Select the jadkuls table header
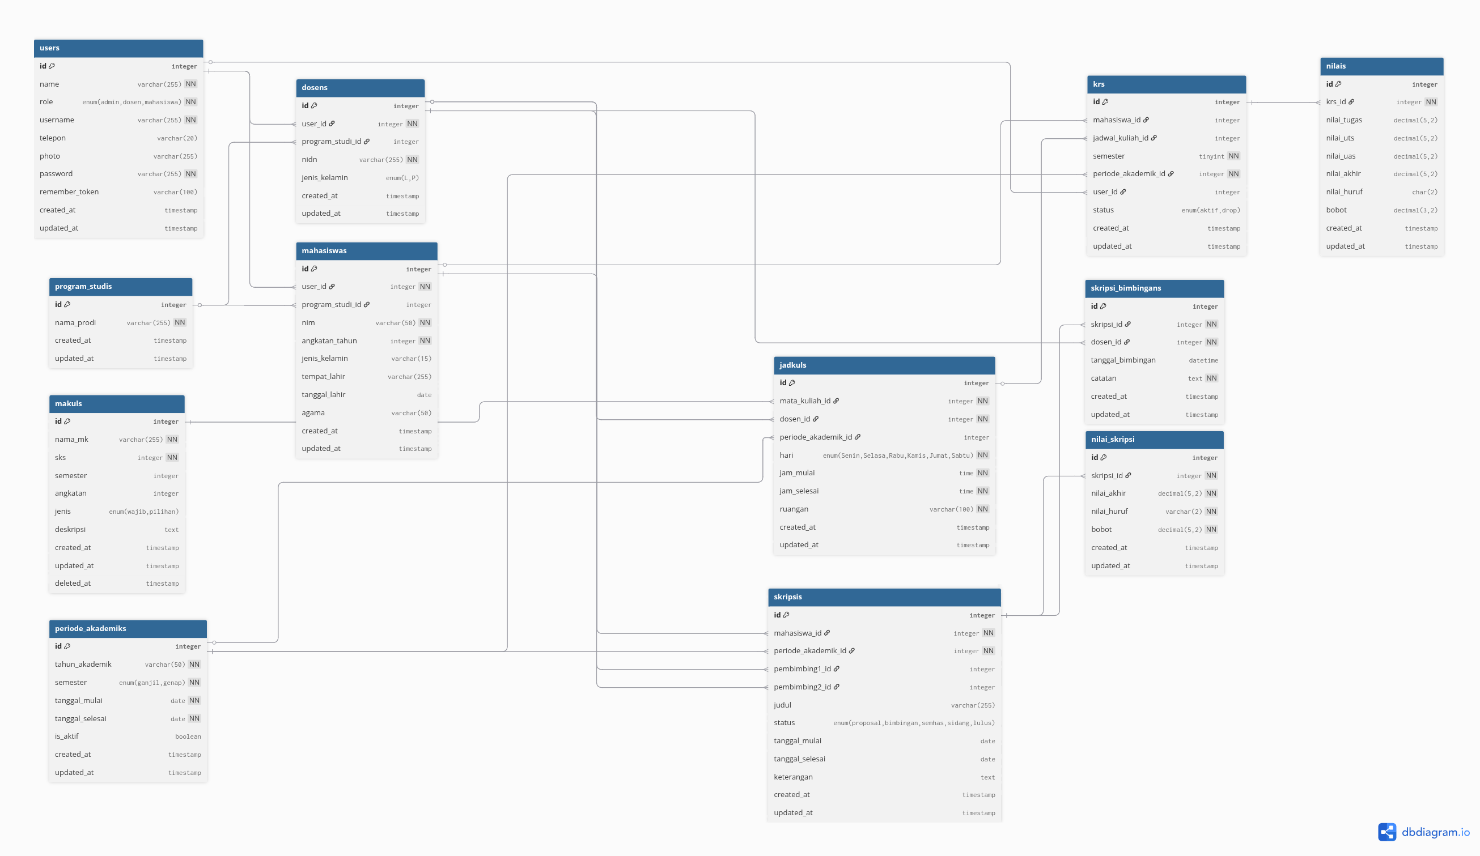 884,365
